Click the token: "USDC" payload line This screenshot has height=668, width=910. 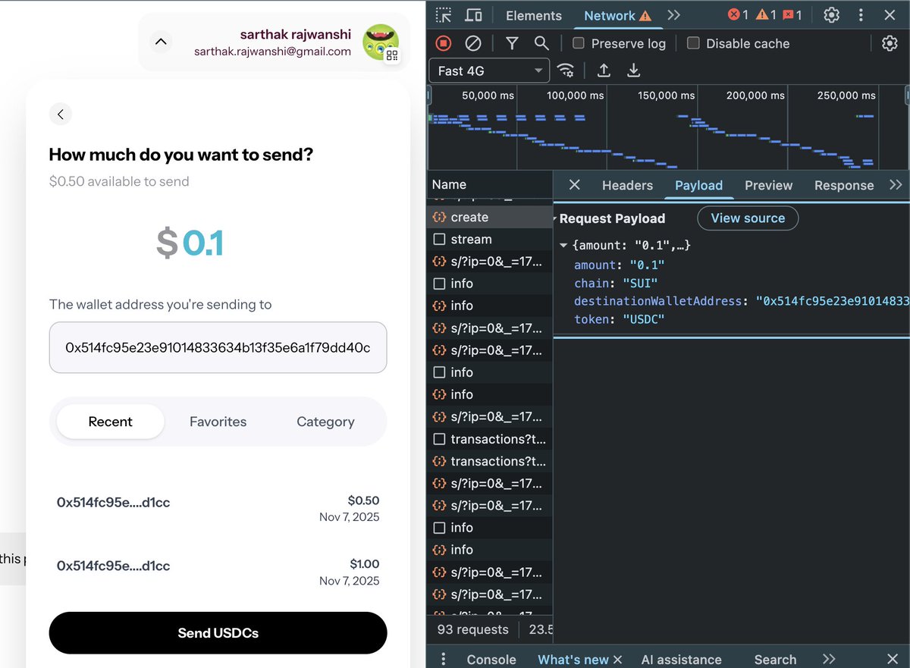(619, 319)
